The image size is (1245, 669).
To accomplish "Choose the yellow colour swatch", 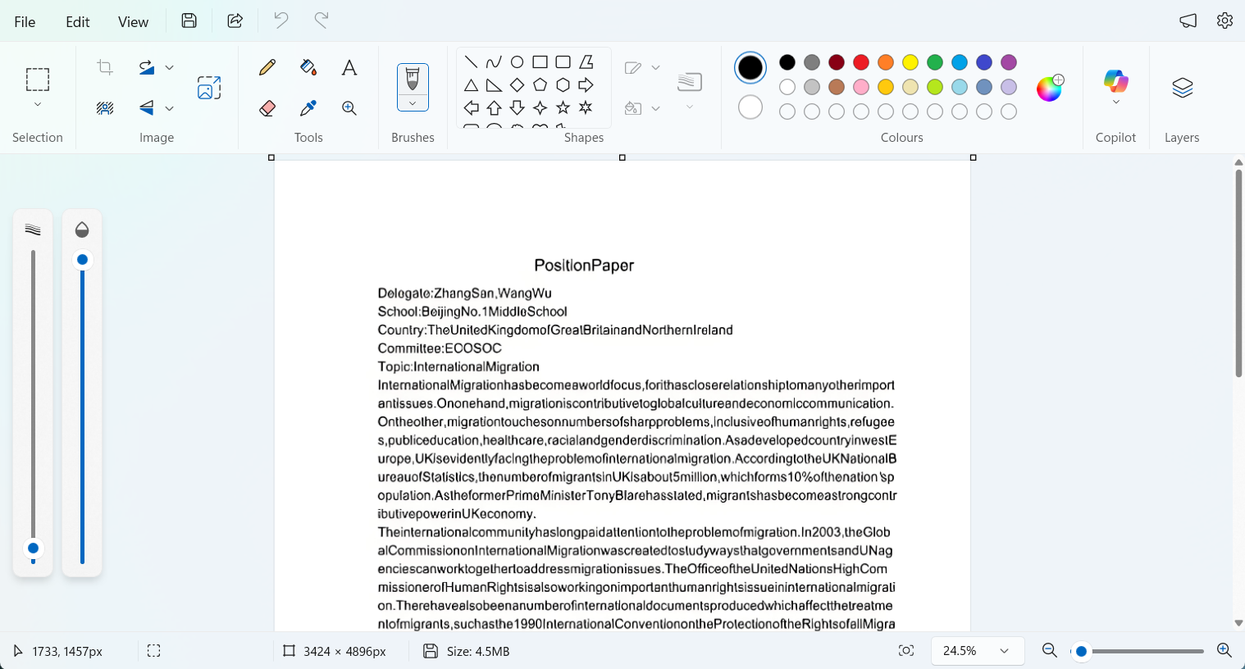I will coord(910,62).
